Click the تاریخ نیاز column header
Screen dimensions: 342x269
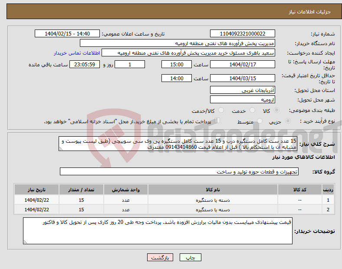(36, 190)
